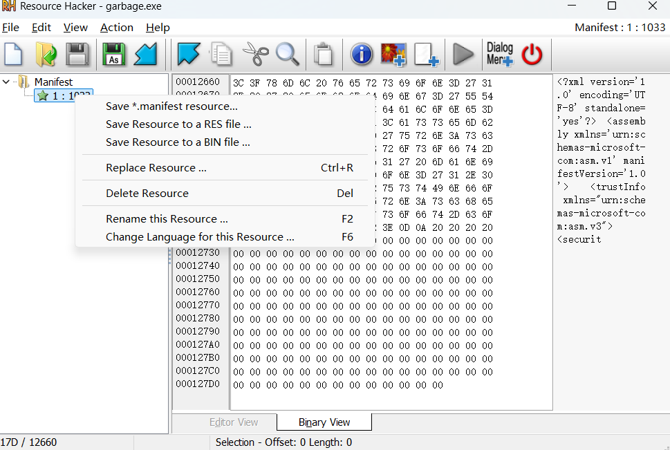Screen dimensions: 670x450
Task: Click the New blank script toolbar icon
Action: (x=13, y=55)
